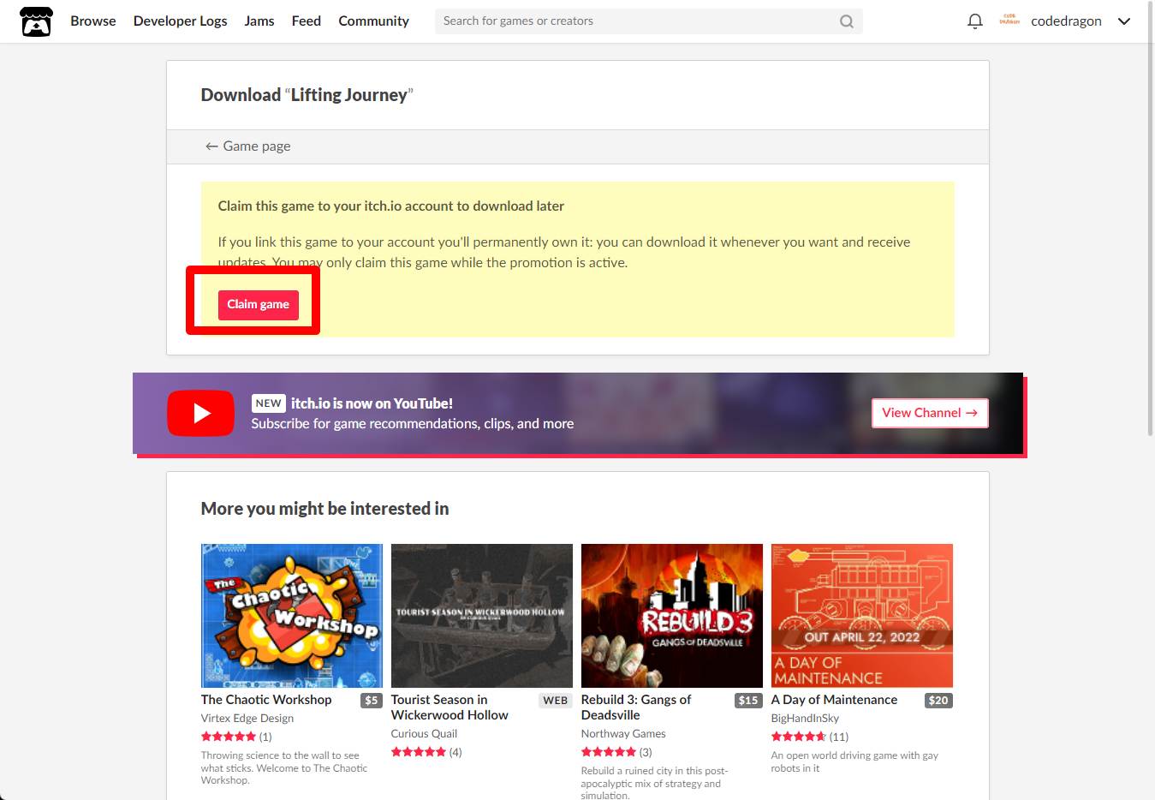Open Virtex Edge Design creator page
1155x800 pixels.
point(247,719)
